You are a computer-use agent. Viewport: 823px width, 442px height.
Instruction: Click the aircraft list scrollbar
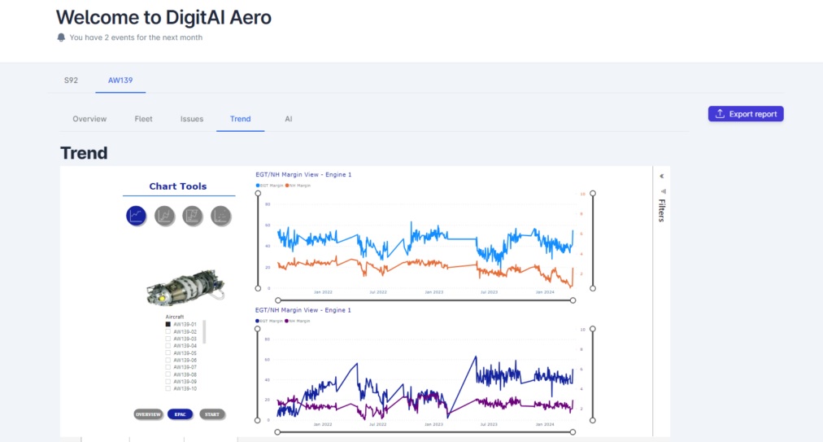pyautogui.click(x=204, y=331)
